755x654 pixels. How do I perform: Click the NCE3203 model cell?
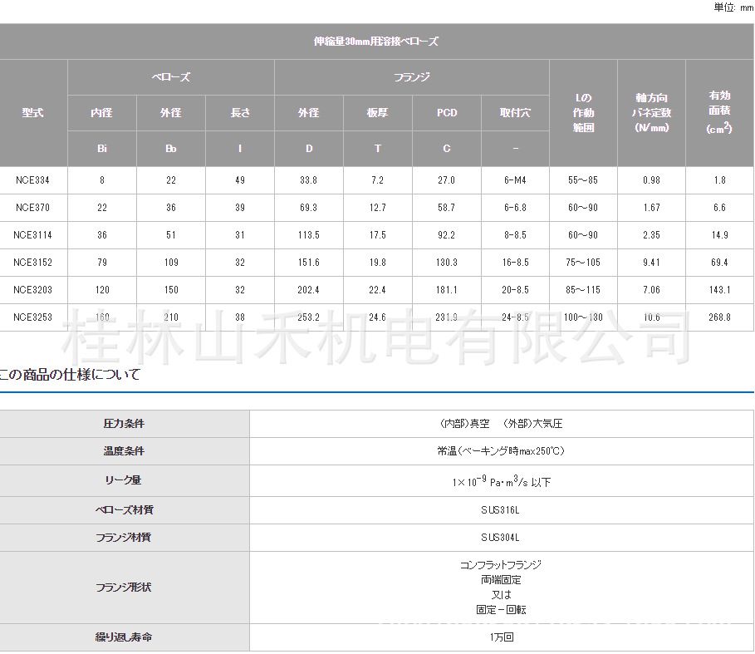click(x=33, y=290)
